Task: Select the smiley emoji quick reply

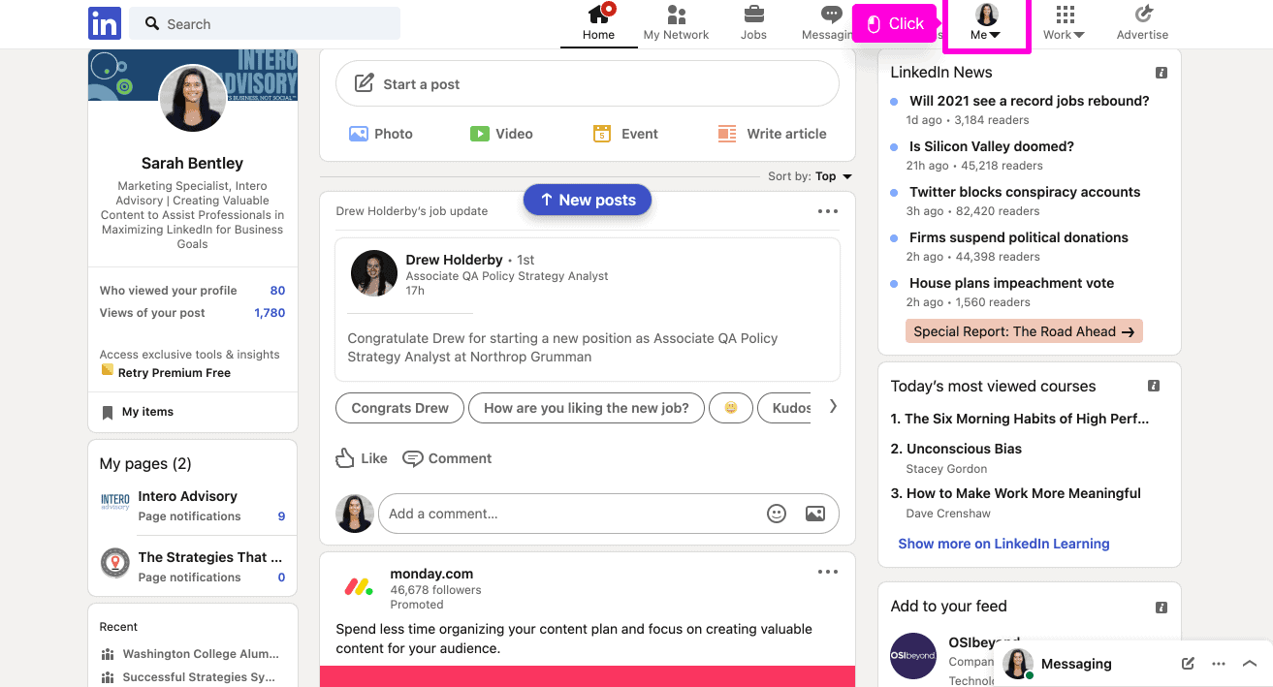Action: point(731,408)
